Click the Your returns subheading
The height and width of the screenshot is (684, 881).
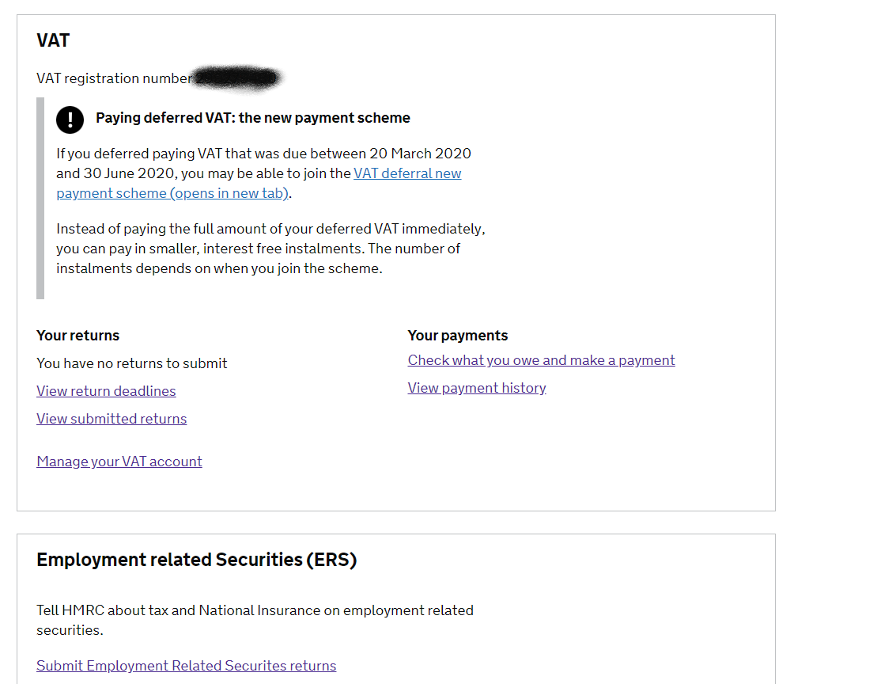pyautogui.click(x=78, y=335)
